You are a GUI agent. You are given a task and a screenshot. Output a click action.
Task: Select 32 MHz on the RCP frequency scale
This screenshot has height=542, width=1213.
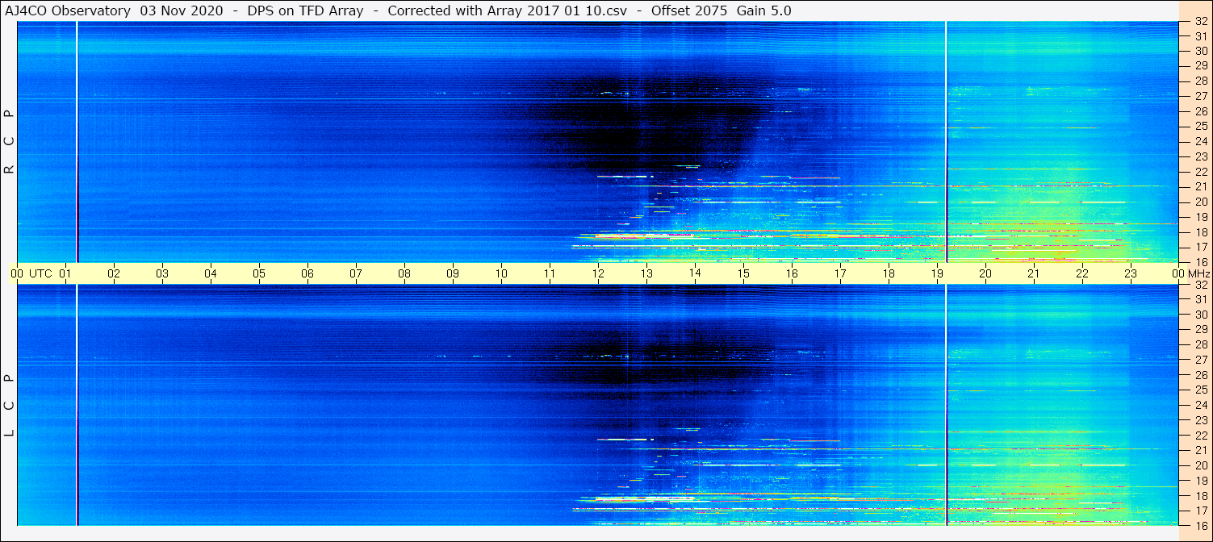1200,22
